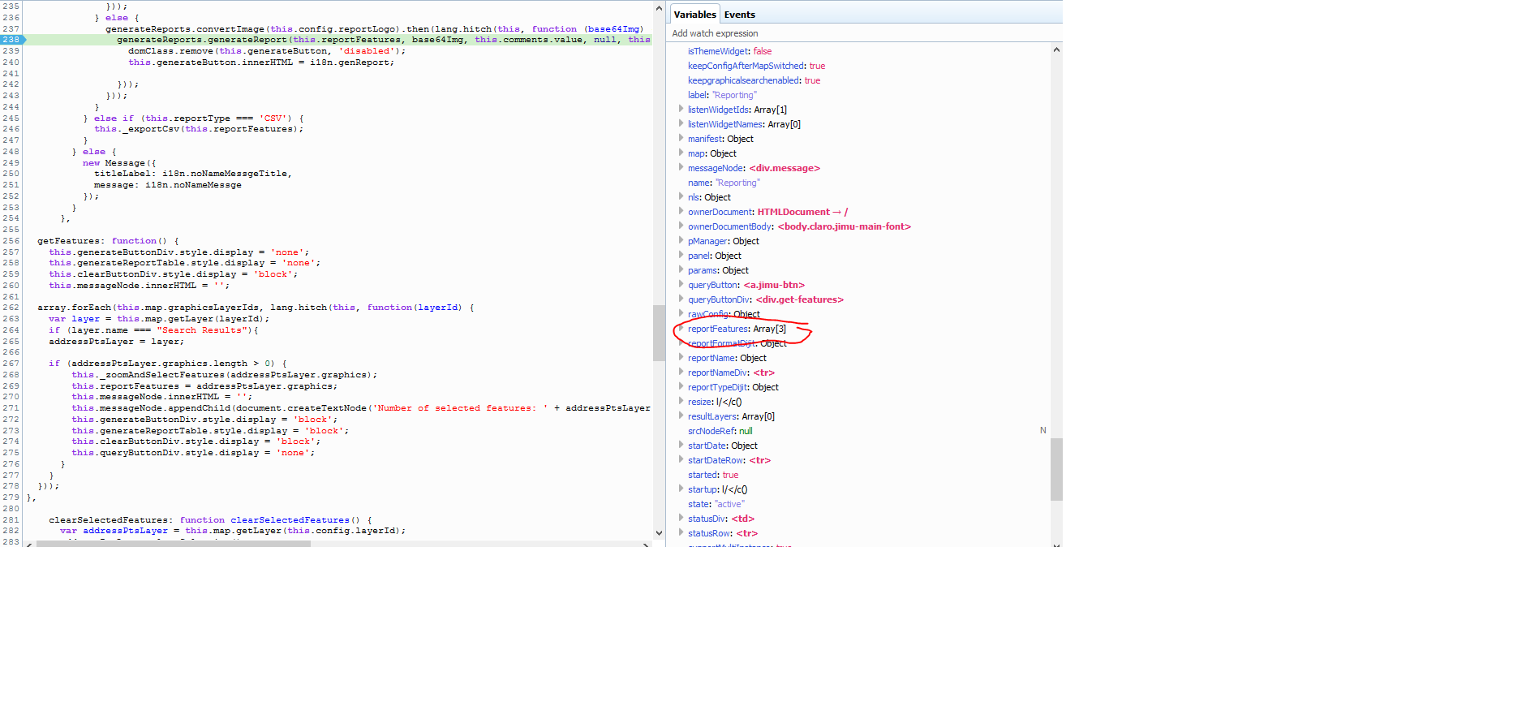Click line number 262 in the gutter
Viewport: 1526px width, 702px height.
coord(11,307)
